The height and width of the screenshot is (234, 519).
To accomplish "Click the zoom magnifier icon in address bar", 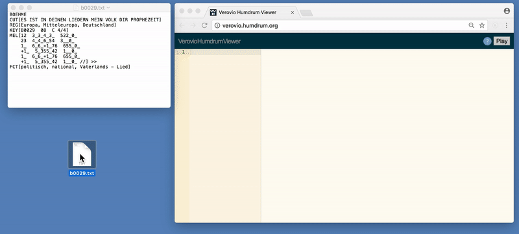I will 472,25.
